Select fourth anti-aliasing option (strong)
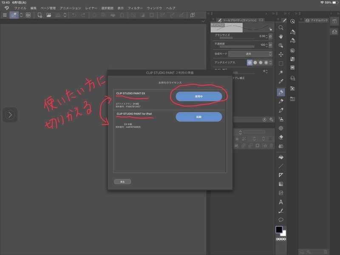Image resolution: width=340 pixels, height=255 pixels. 266,62
